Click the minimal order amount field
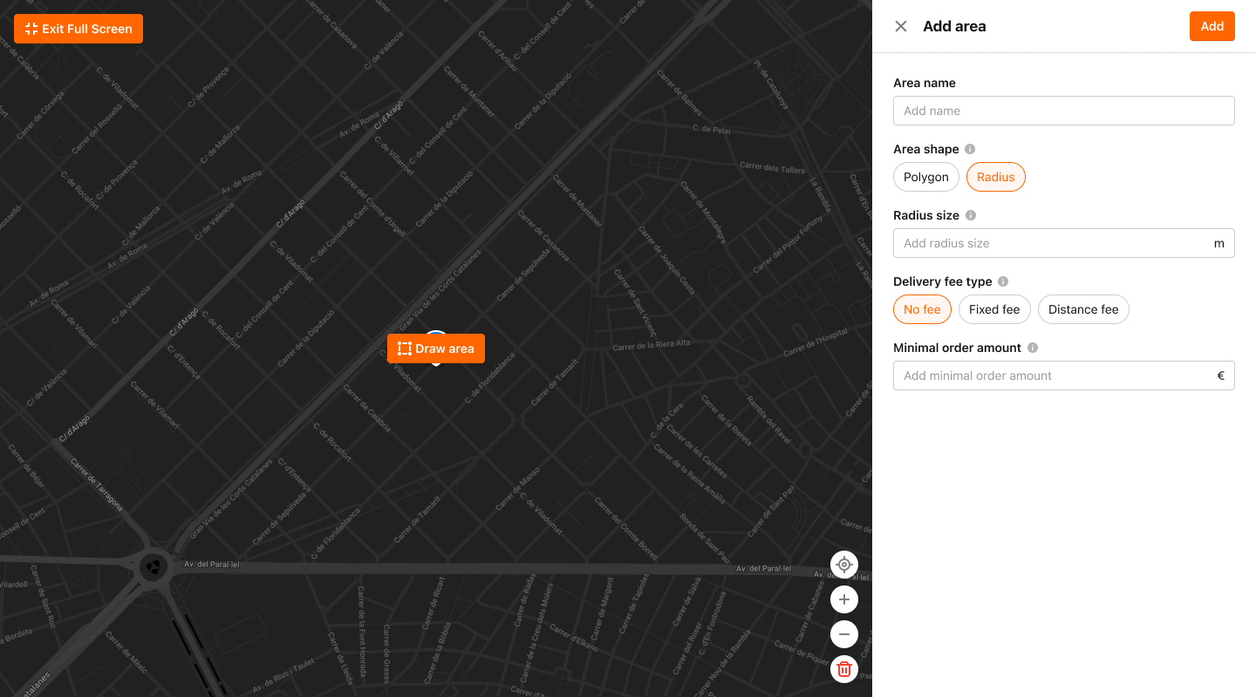Image resolution: width=1256 pixels, height=697 pixels. click(x=1051, y=376)
